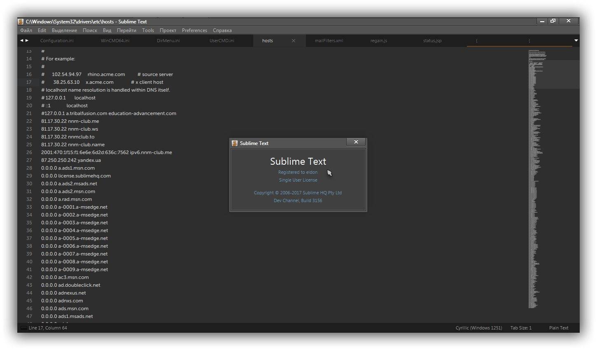The image size is (597, 350).
Task: Click the main window title bar path text
Action: pos(86,22)
